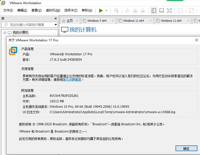Open the 查看(V) menu
The image size is (200, 155).
[37, 10]
